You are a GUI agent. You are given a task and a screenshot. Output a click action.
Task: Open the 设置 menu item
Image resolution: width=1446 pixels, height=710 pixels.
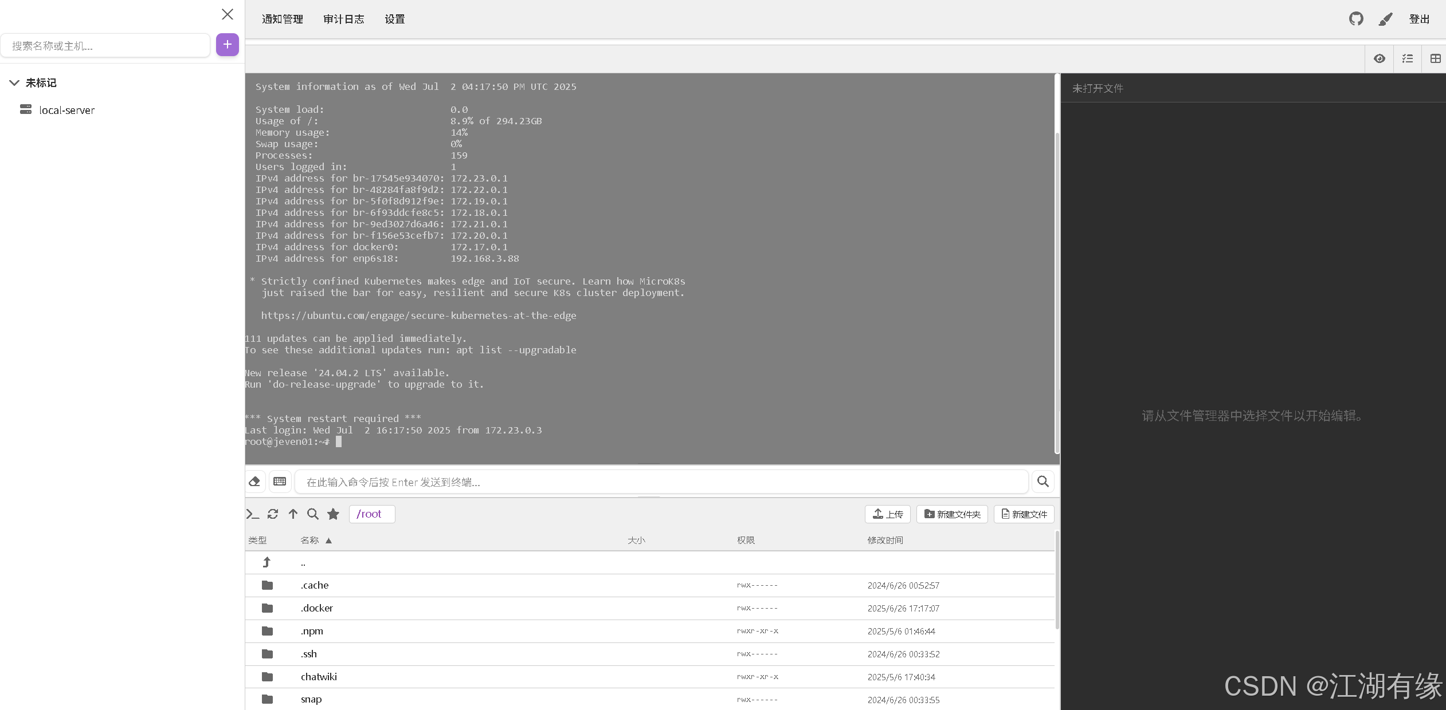tap(394, 19)
